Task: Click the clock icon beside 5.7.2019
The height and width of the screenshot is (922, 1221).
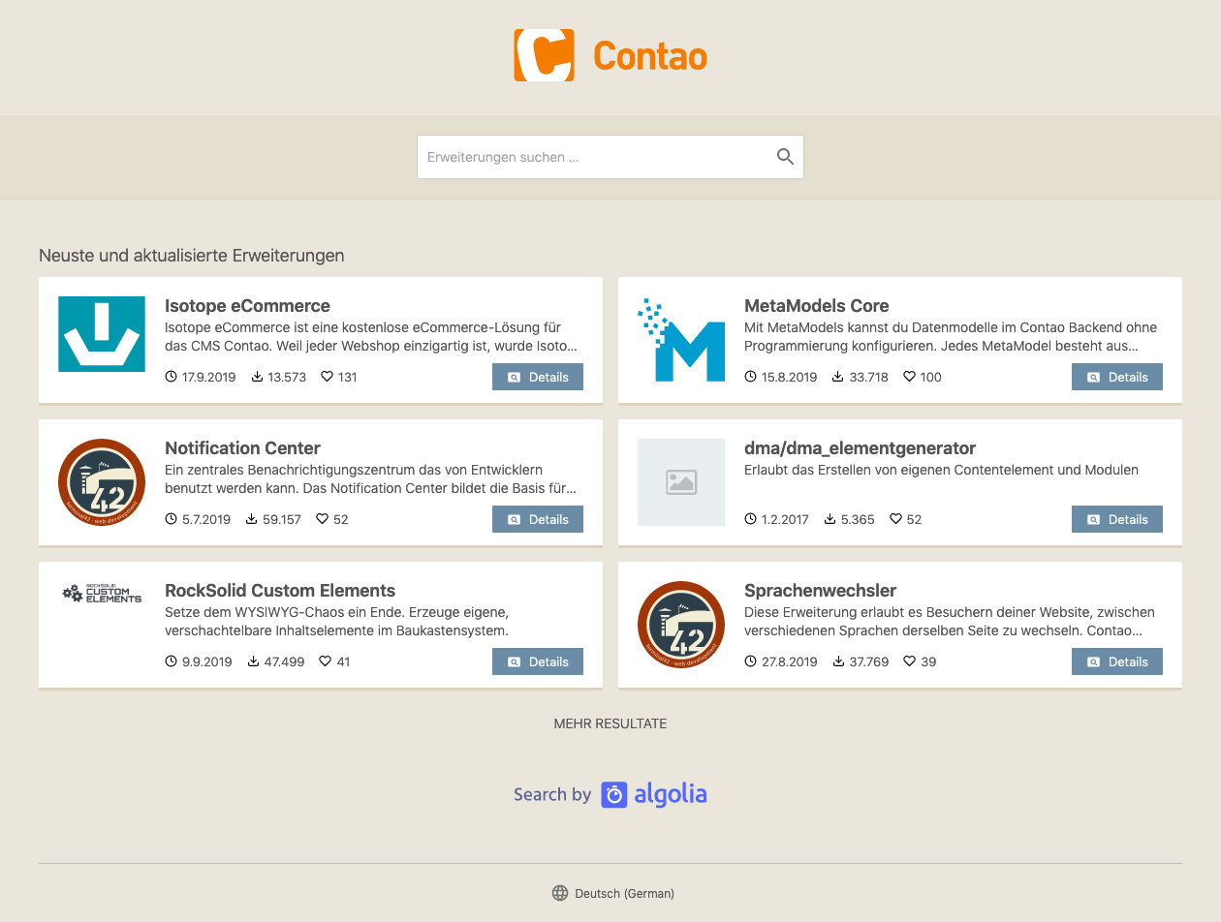Action: (172, 519)
